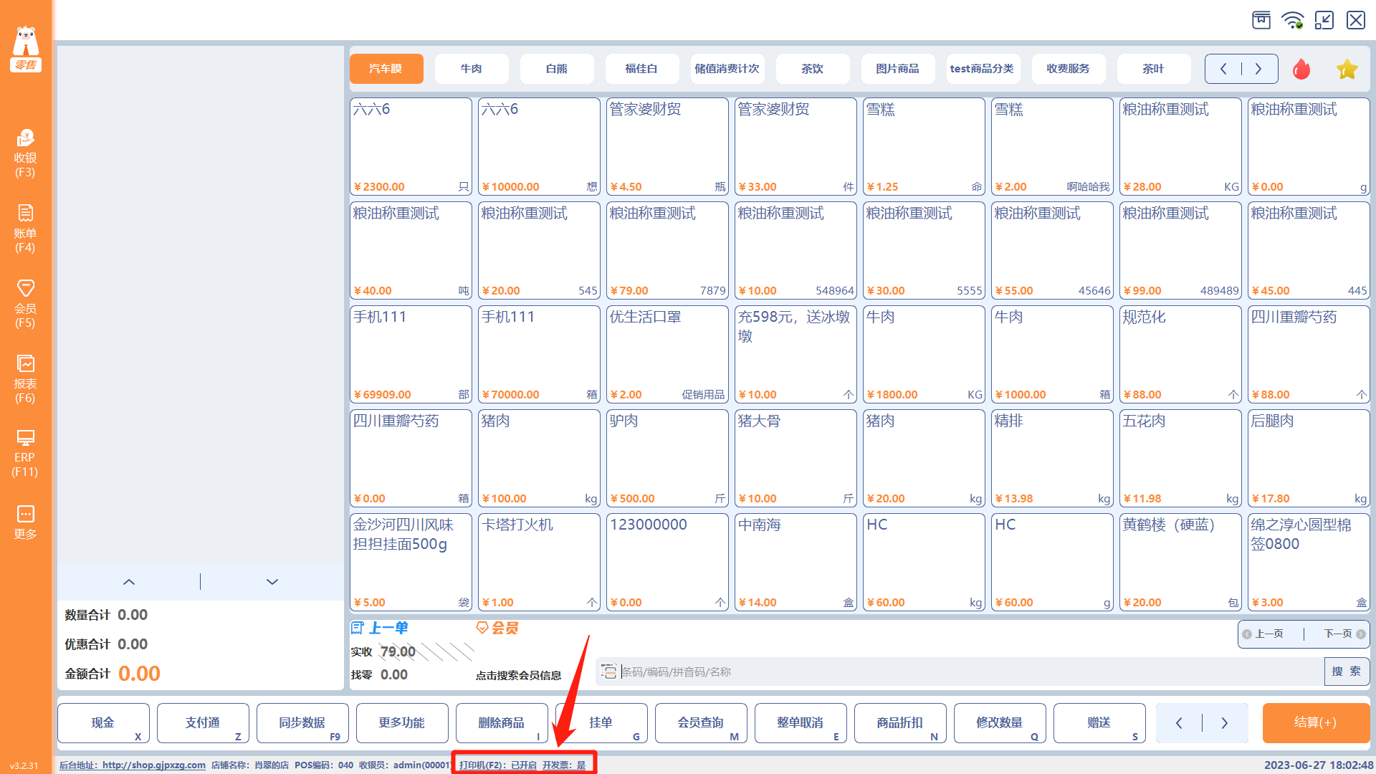Add 五花肉 product tile
The width and height of the screenshot is (1376, 774).
(x=1180, y=459)
